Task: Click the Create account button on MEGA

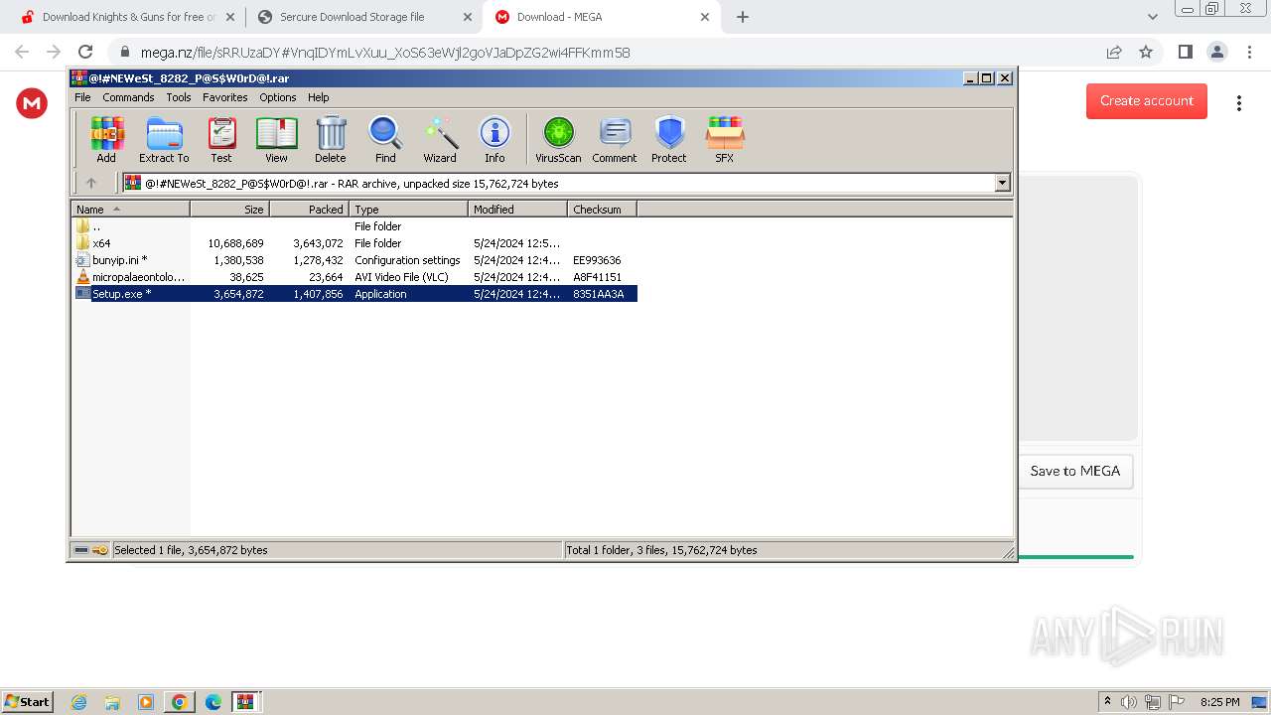Action: (1147, 100)
